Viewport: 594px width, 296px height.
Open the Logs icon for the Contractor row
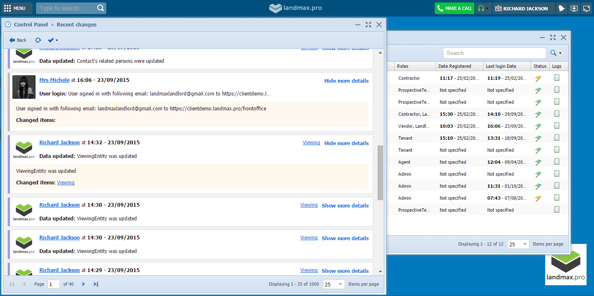[556, 78]
